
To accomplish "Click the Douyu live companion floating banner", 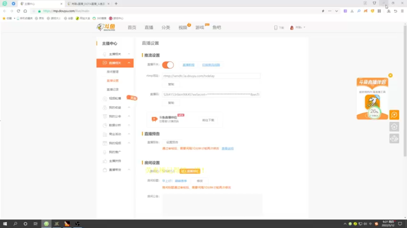I will point(372,98).
